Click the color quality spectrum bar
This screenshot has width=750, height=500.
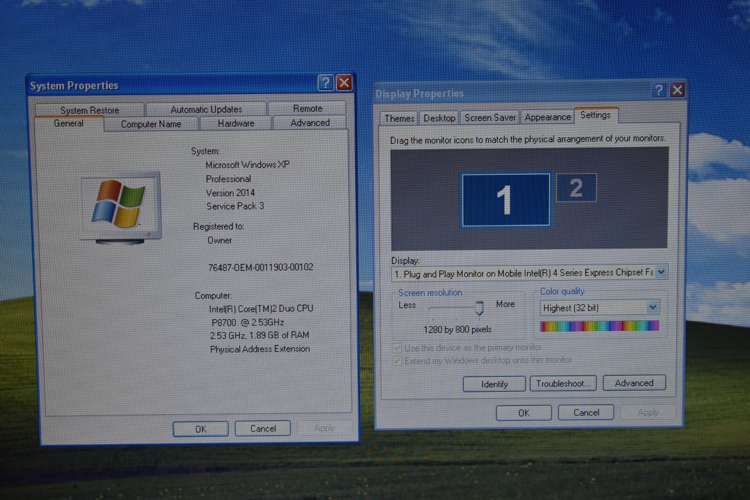pyautogui.click(x=600, y=326)
